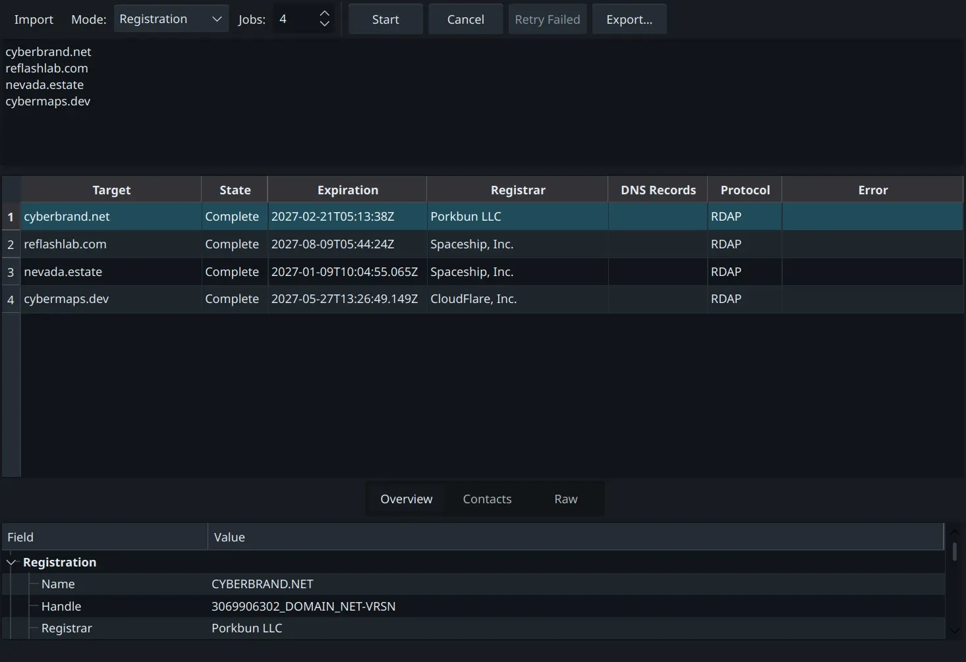Open the Mode dropdown set to Registration
Image resolution: width=966 pixels, height=662 pixels.
pyautogui.click(x=171, y=19)
